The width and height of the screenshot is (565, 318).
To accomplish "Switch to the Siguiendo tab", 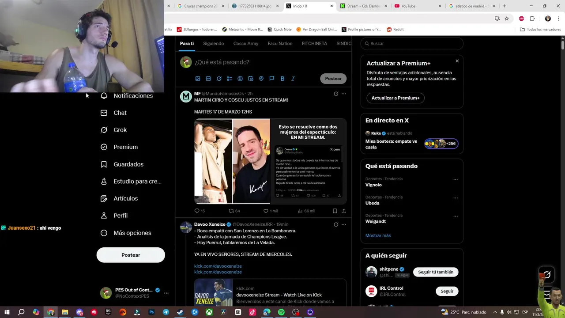I will 214,44.
